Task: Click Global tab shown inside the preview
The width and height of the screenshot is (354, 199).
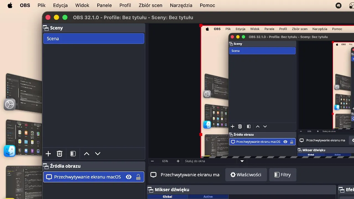Action: (311, 155)
